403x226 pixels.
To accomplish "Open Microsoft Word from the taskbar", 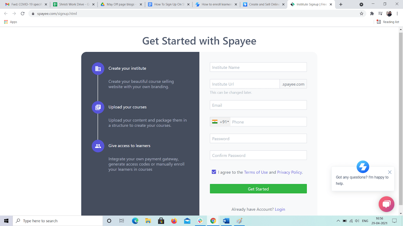I will pos(226,221).
